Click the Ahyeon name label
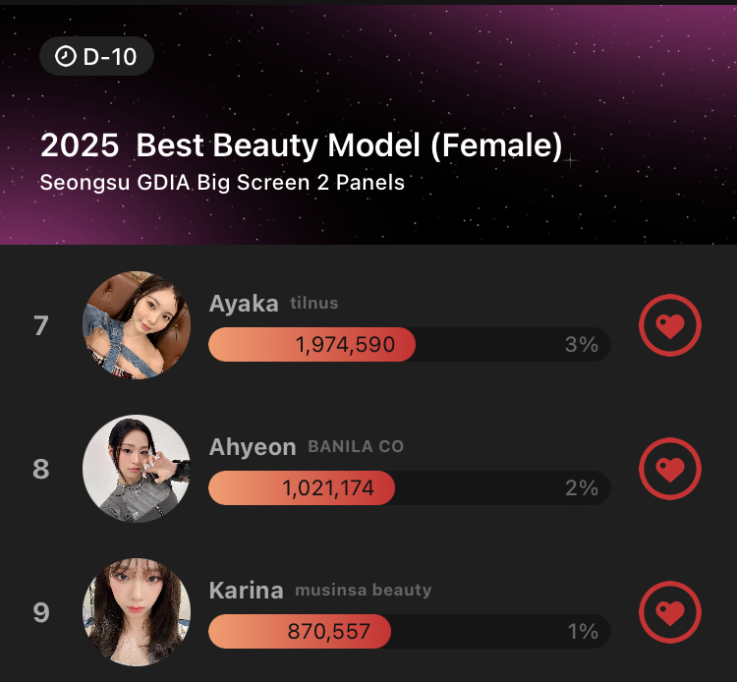This screenshot has height=682, width=737. tap(253, 447)
